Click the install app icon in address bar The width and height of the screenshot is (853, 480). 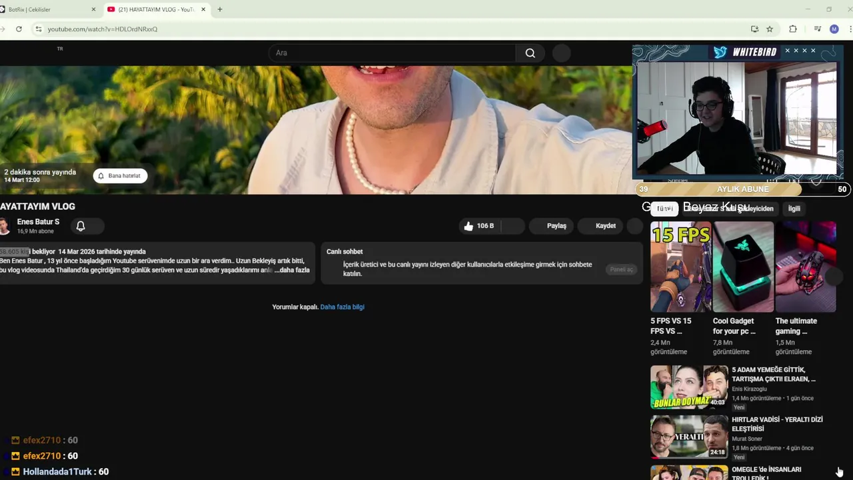tap(754, 29)
